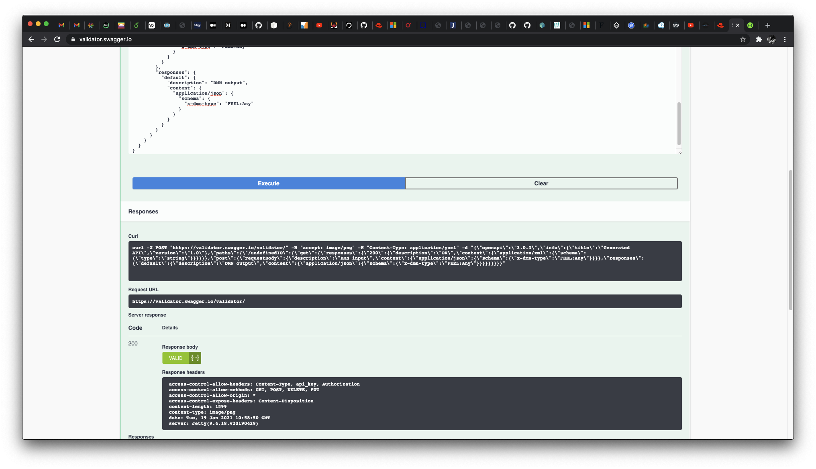The width and height of the screenshot is (816, 469).
Task: Click the page vertical scrollbar
Action: (x=790, y=240)
